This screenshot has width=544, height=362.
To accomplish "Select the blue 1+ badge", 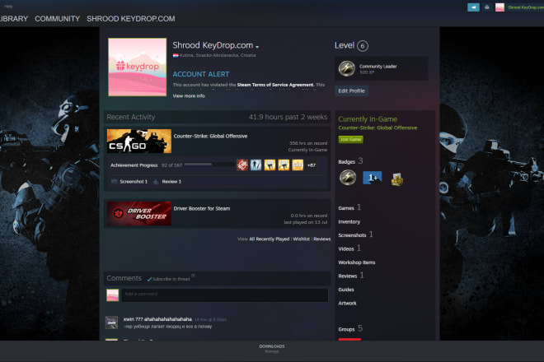I will click(x=372, y=178).
